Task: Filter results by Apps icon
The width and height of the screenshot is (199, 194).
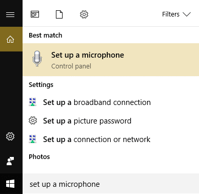Action: 35,14
